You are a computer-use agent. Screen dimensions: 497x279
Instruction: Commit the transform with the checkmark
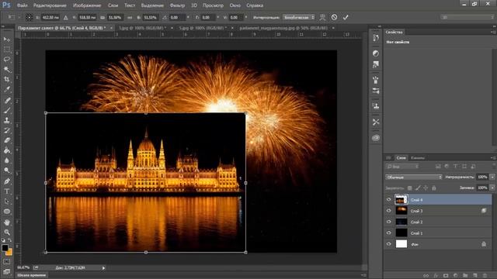[x=346, y=17]
